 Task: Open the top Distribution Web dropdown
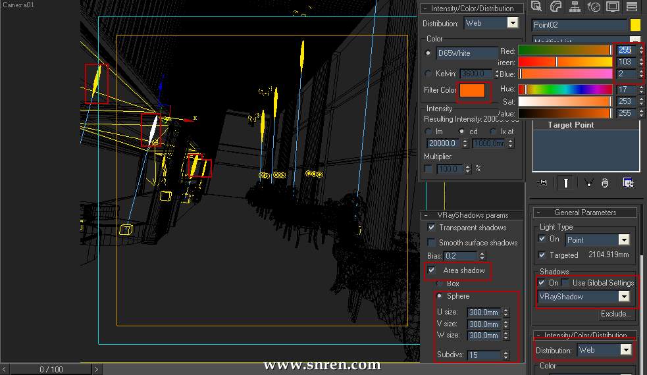512,23
